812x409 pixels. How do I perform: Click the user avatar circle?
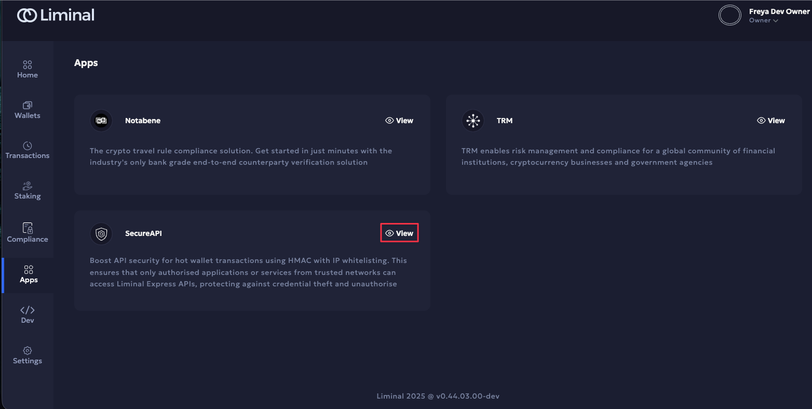click(729, 15)
